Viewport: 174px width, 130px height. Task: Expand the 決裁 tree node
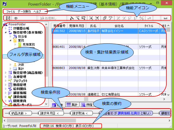pyautogui.click(x=10, y=65)
